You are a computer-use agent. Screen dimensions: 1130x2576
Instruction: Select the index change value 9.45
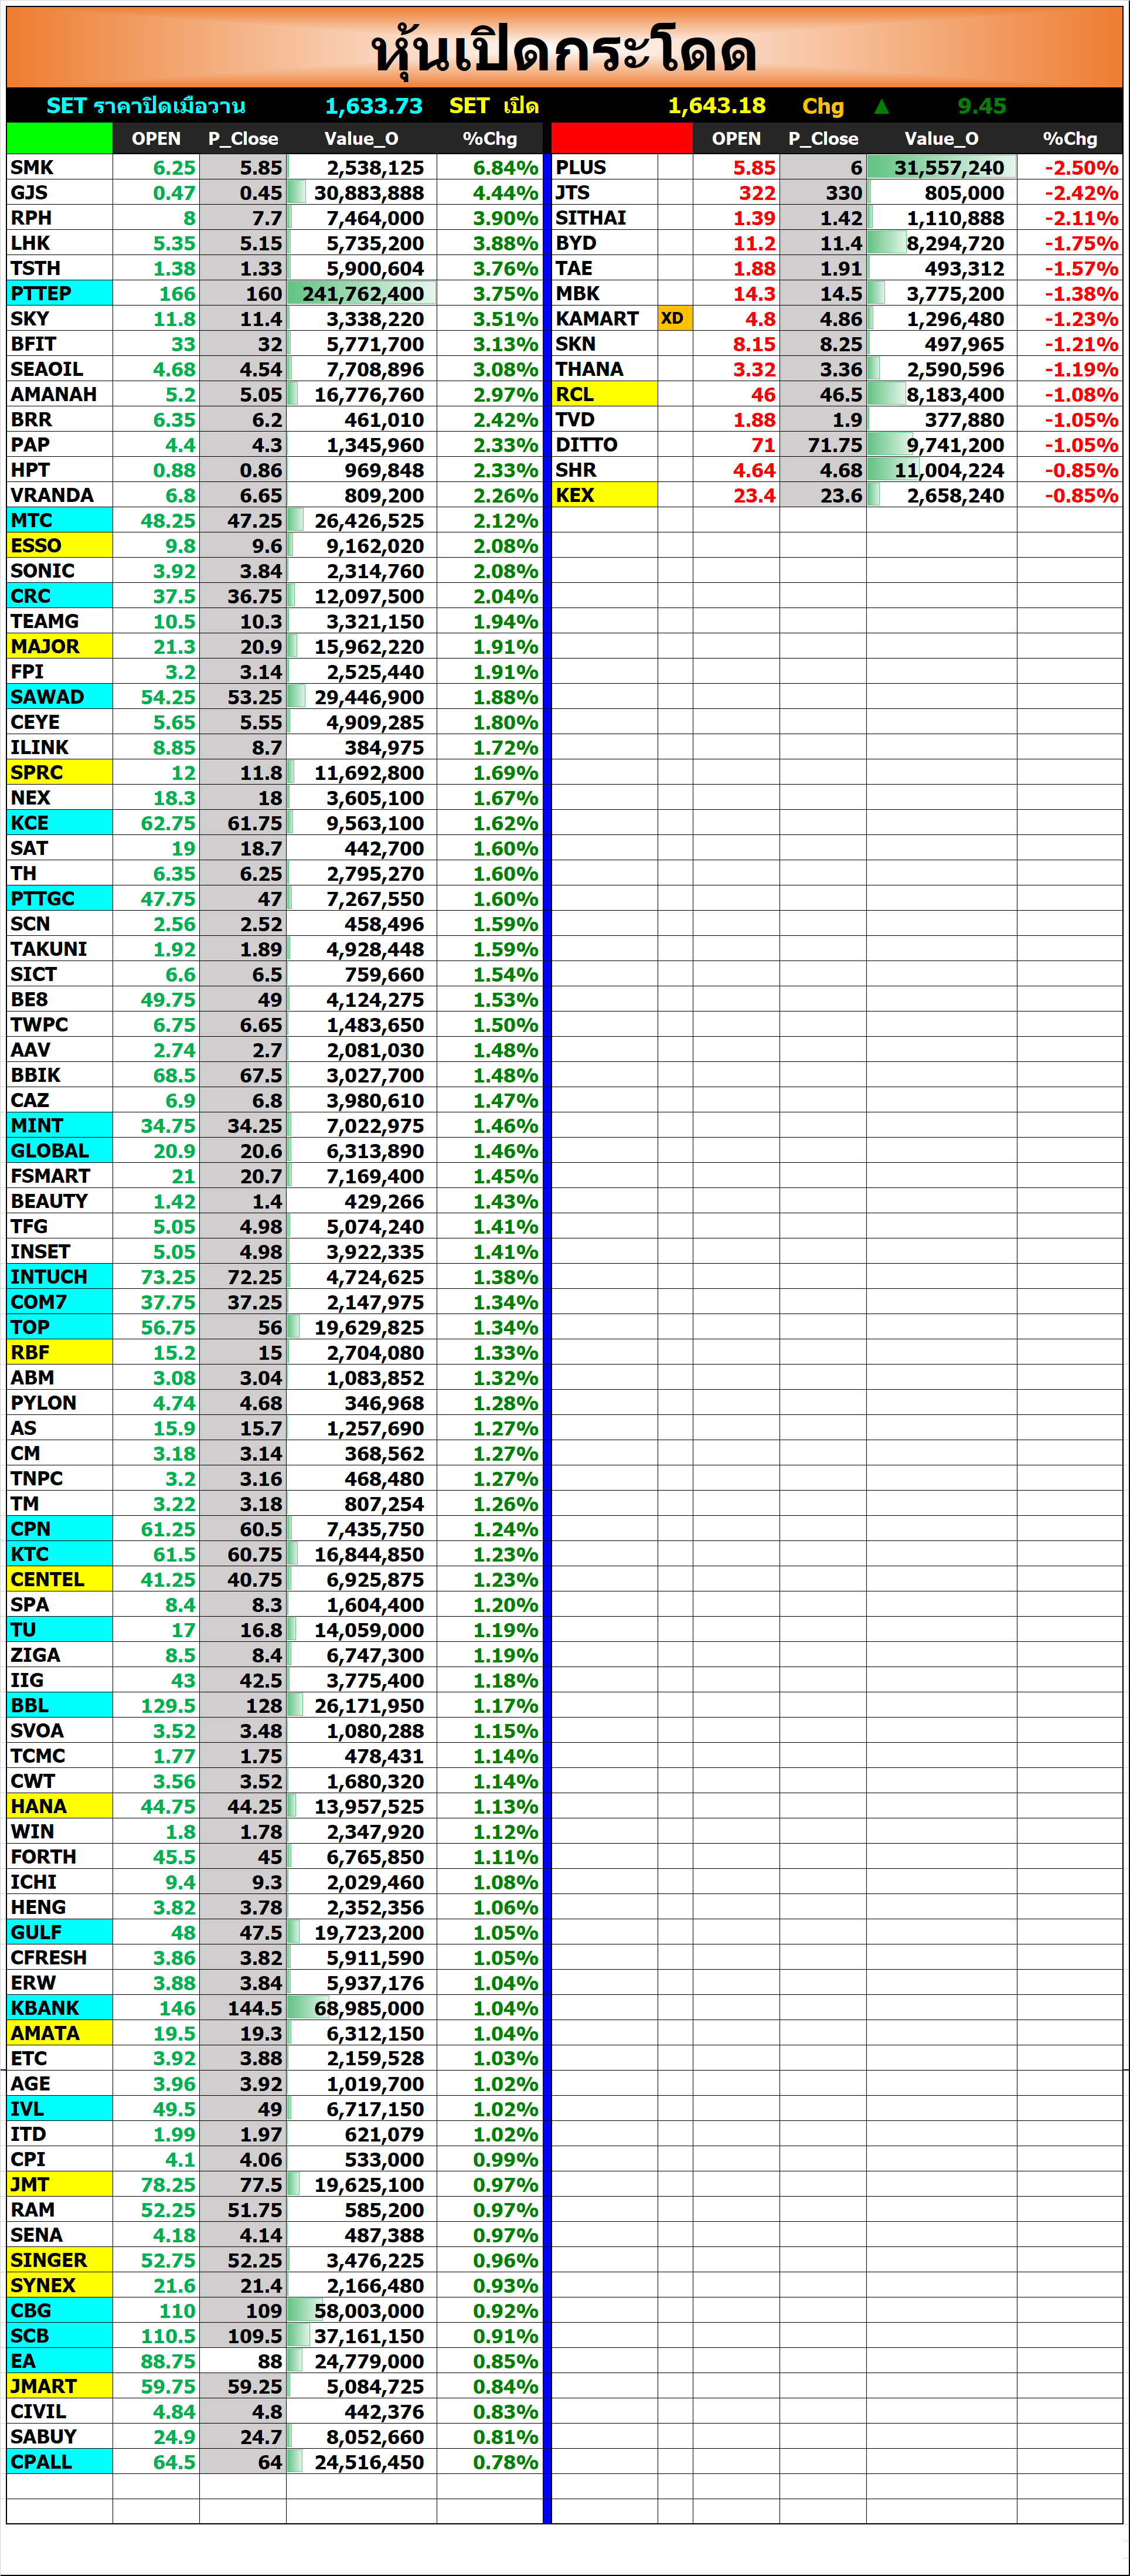(x=981, y=105)
